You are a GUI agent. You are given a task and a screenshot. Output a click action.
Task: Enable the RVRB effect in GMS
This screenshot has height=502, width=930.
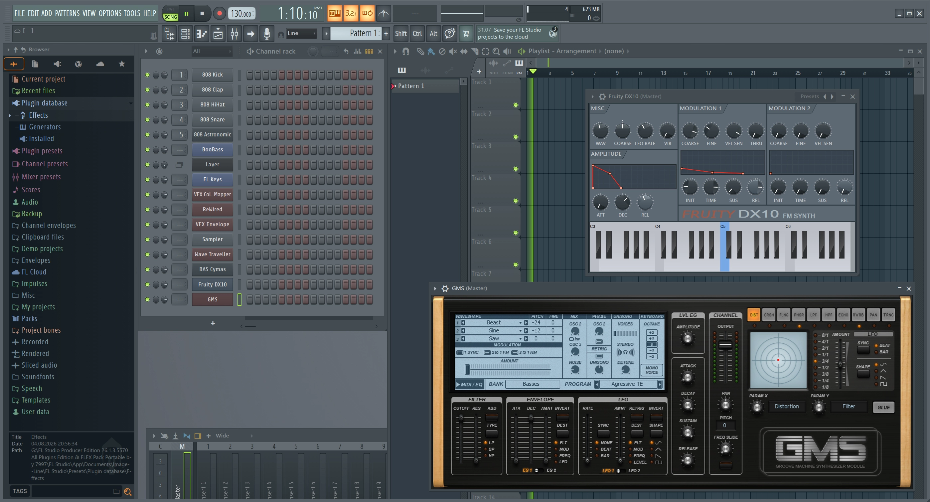858,315
